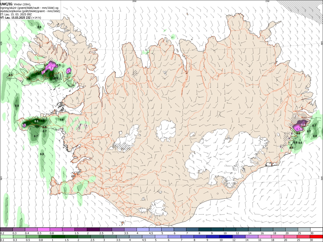The image size is (323, 242).
Task: Click the '64N' latitude label on the right edge
Action: [322, 178]
